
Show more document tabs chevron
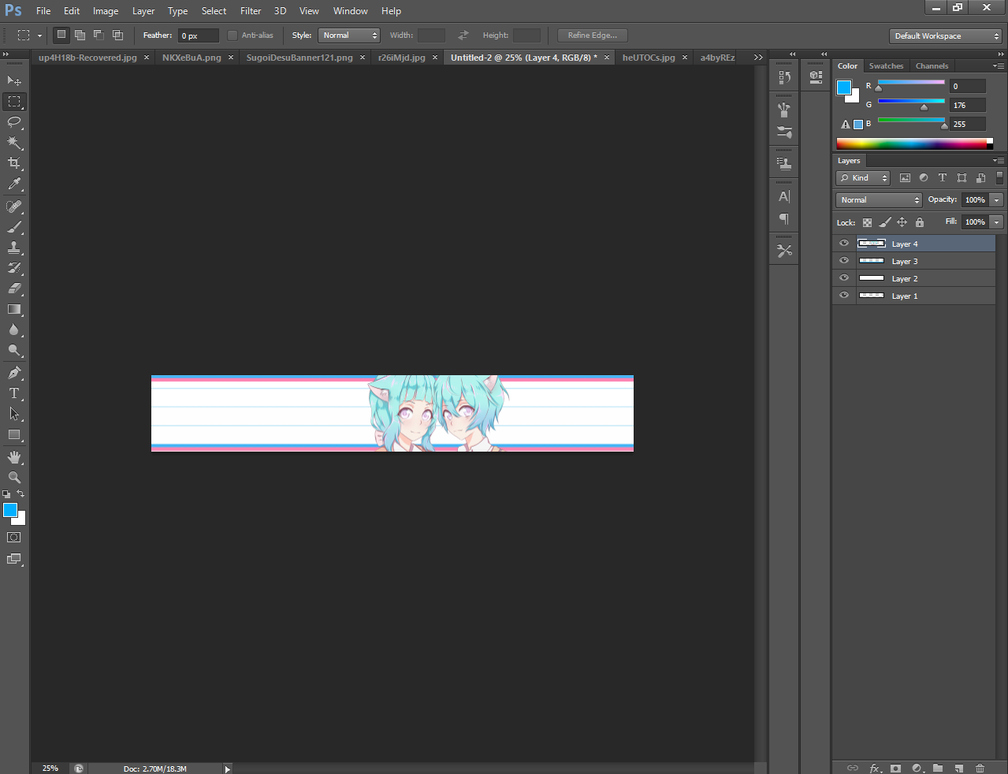pyautogui.click(x=758, y=58)
